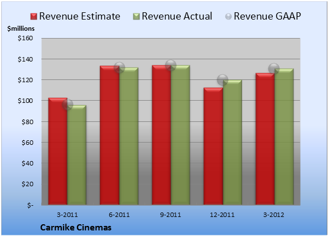This screenshot has height=236, width=328.
Task: Click the GAAP marker above 3-2011
Action: pos(67,105)
